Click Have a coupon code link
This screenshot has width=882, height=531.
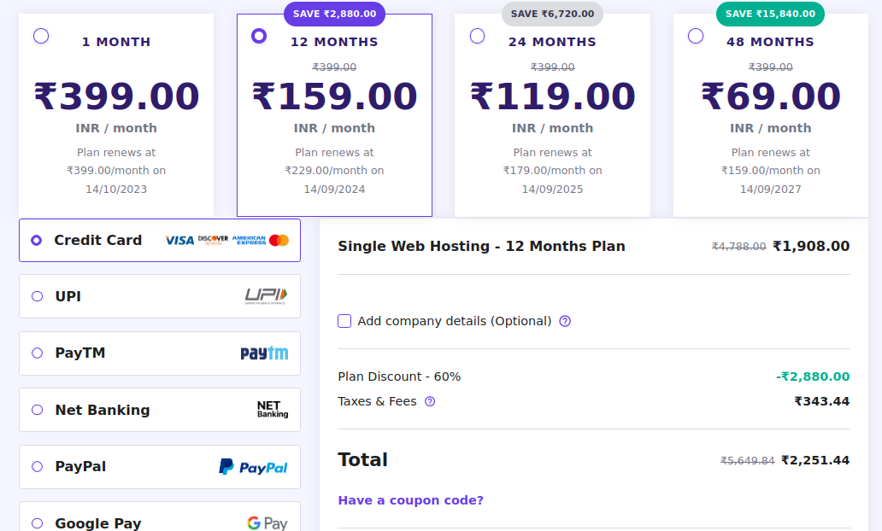click(x=410, y=500)
